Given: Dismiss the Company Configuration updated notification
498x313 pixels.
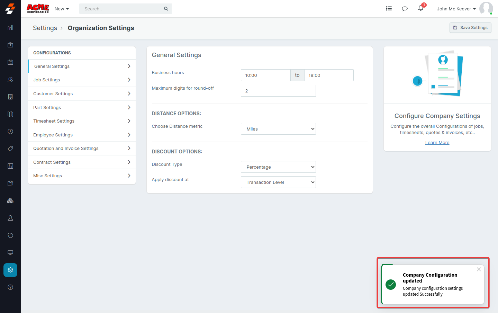Looking at the screenshot, I should click(x=479, y=269).
